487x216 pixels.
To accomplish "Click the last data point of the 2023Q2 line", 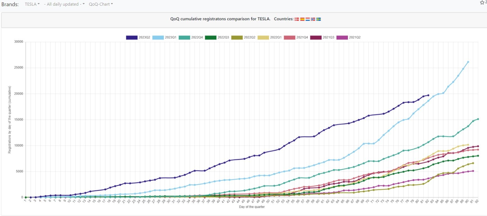I will 428,95.
